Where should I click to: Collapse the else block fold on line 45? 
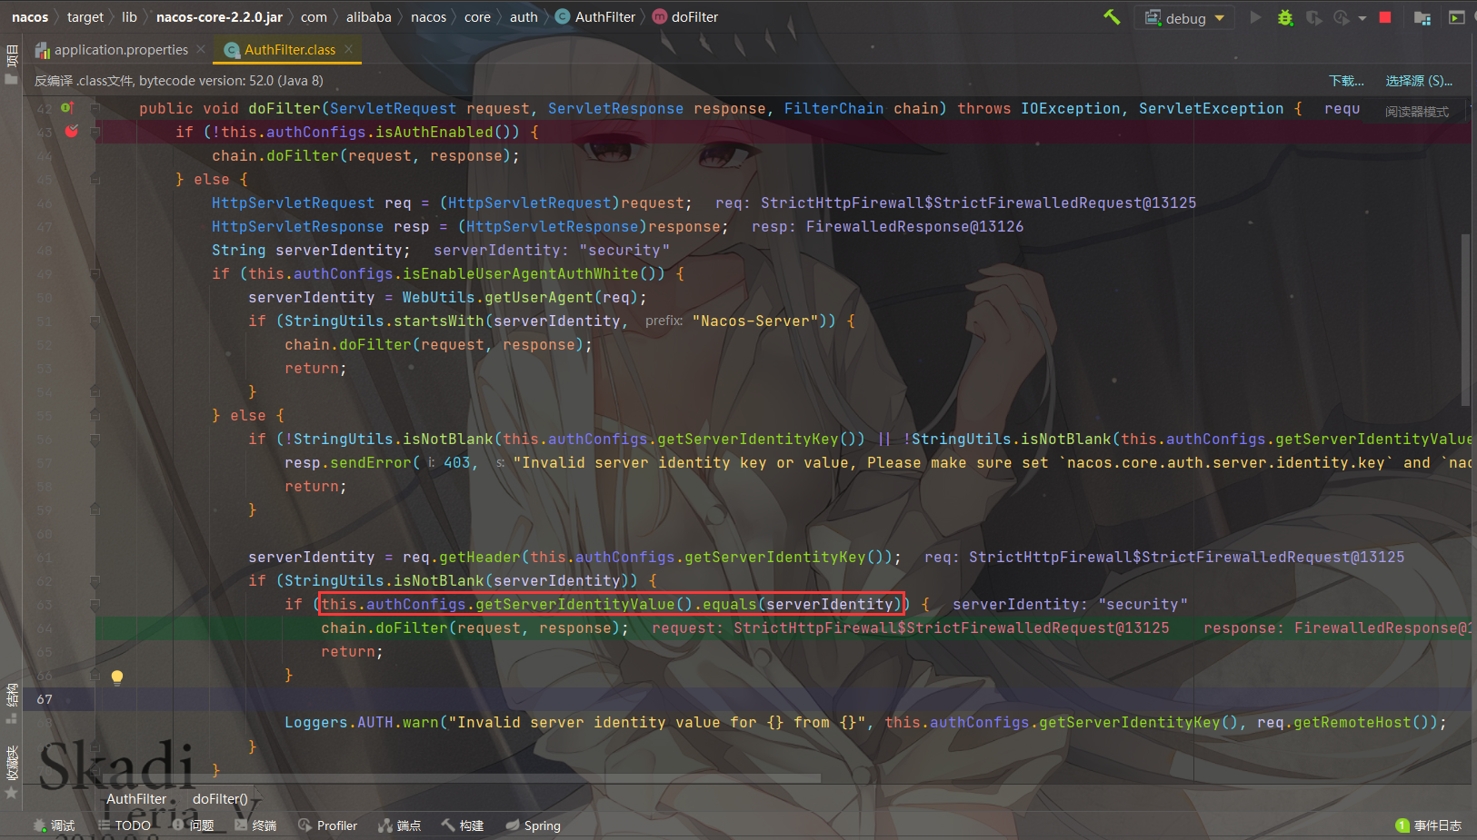(x=95, y=179)
